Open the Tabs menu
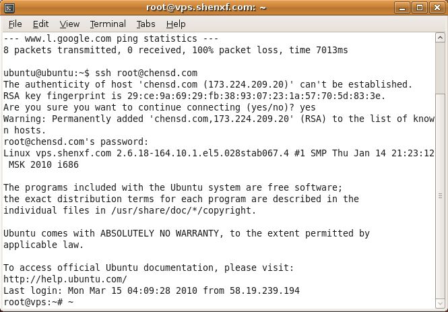The image size is (448, 312). [x=146, y=24]
